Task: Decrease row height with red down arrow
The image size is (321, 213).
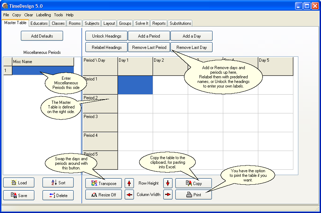Action: (168, 183)
